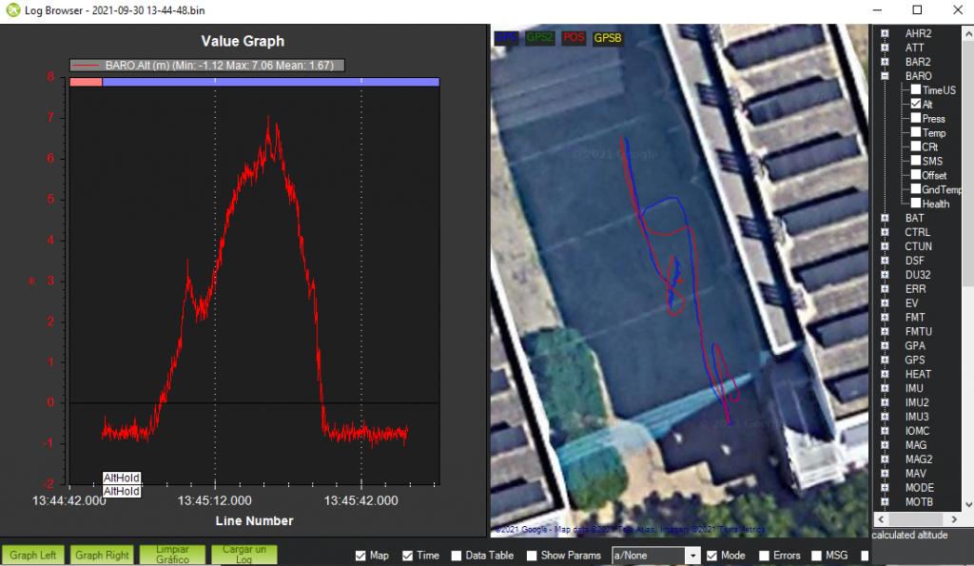Open the a/None dropdown list
The height and width of the screenshot is (566, 974).
pos(692,556)
